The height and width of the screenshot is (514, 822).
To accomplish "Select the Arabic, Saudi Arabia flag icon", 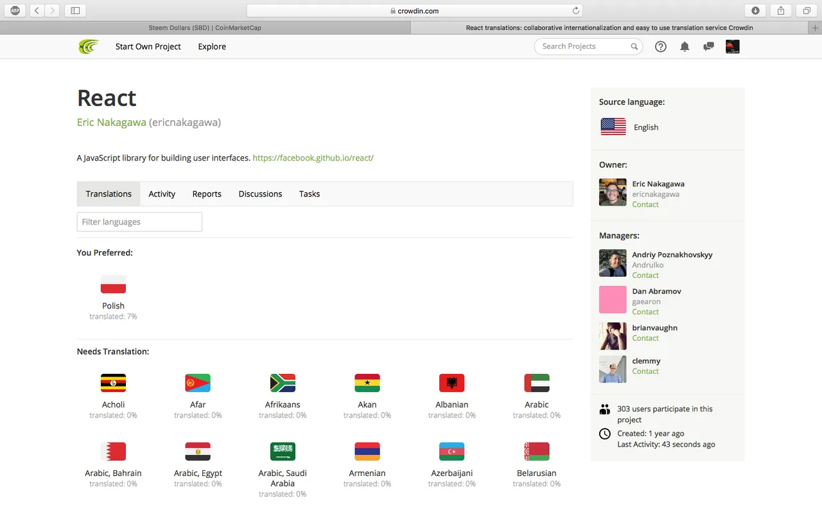I will (x=283, y=451).
